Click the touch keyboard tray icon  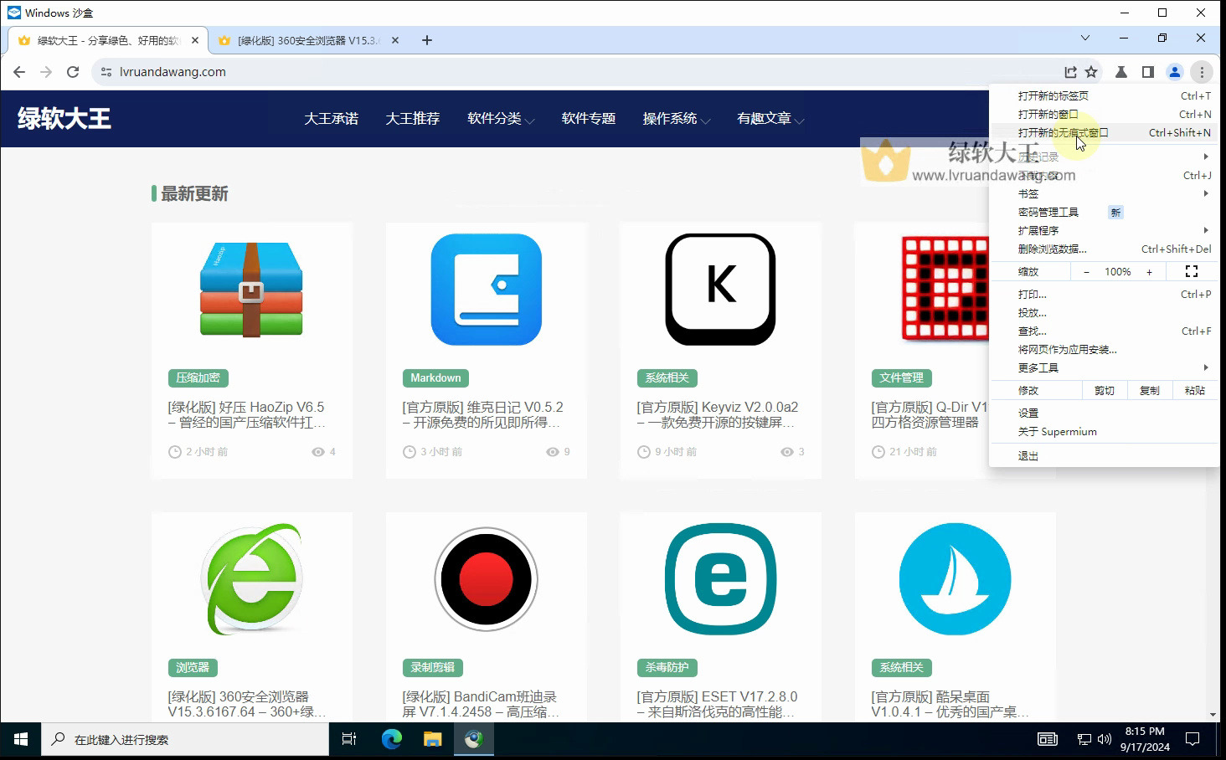point(1048,739)
